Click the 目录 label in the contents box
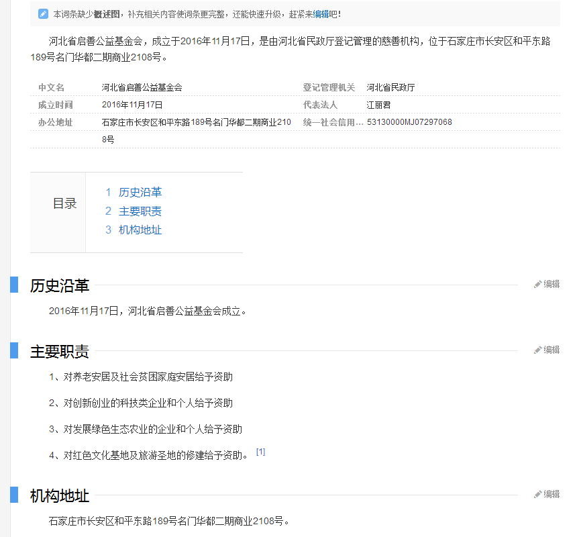This screenshot has height=537, width=579. 64,204
